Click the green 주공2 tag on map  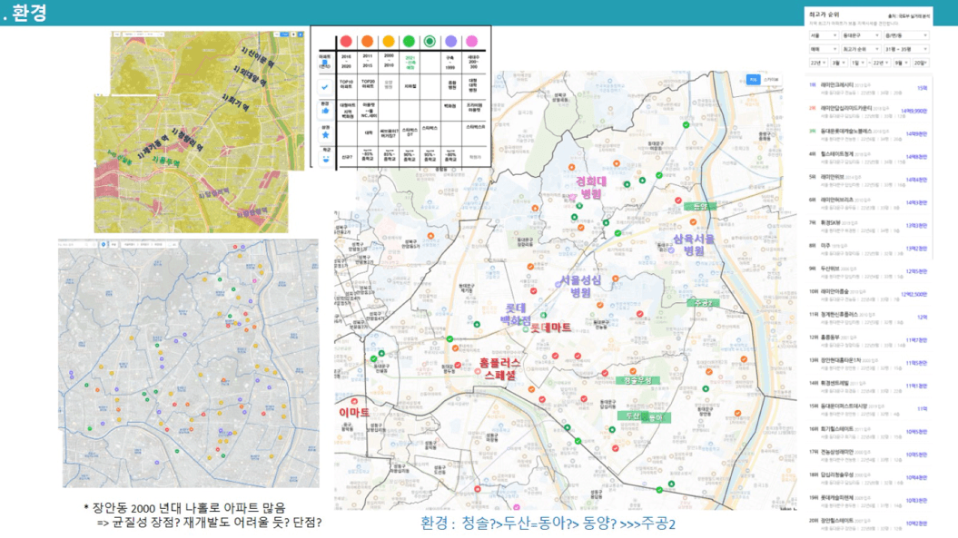pyautogui.click(x=703, y=303)
